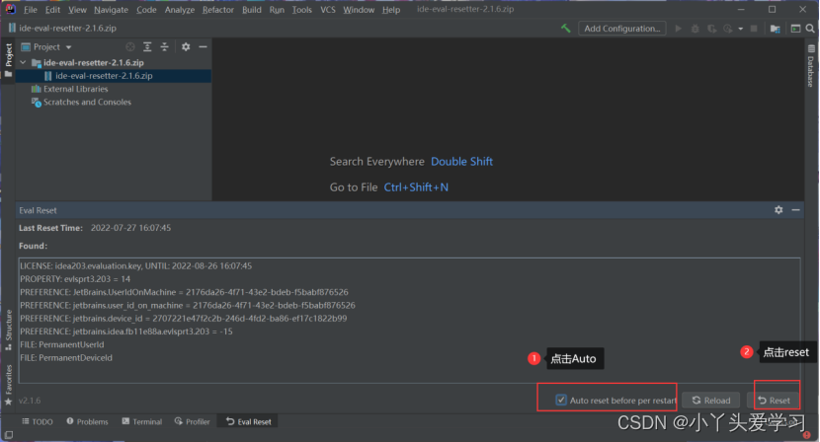Image resolution: width=820 pixels, height=442 pixels.
Task: Open the Refactor menu
Action: click(218, 10)
